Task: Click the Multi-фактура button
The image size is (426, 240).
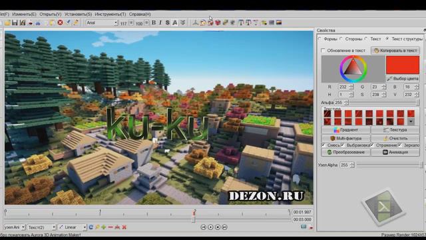Action: click(346, 138)
